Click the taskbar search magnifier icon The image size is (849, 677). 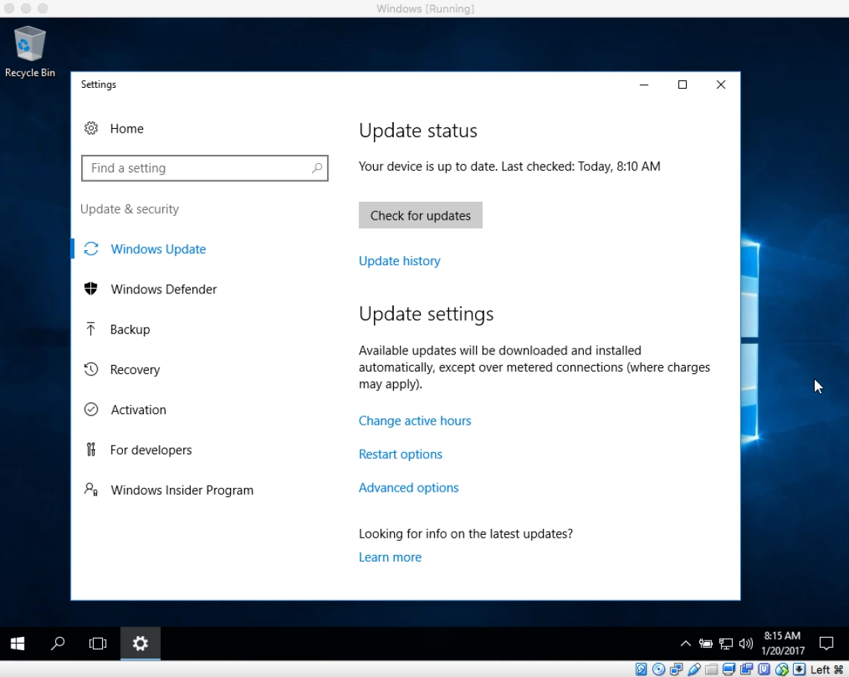[57, 643]
